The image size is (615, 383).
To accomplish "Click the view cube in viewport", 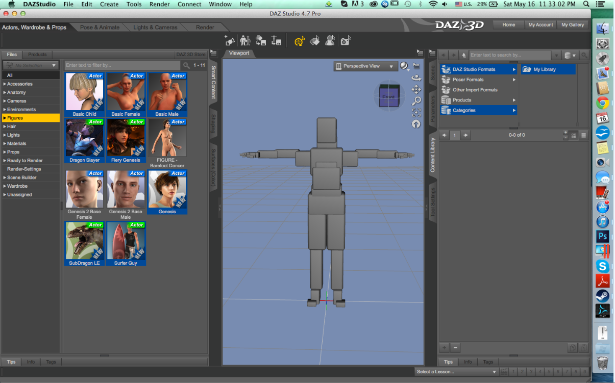I will tap(389, 95).
